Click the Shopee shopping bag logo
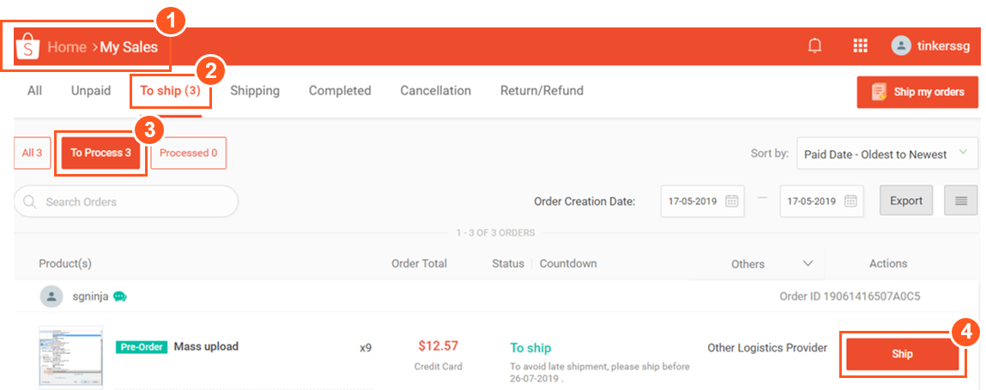Viewport: 986px width, 390px height. point(27,47)
